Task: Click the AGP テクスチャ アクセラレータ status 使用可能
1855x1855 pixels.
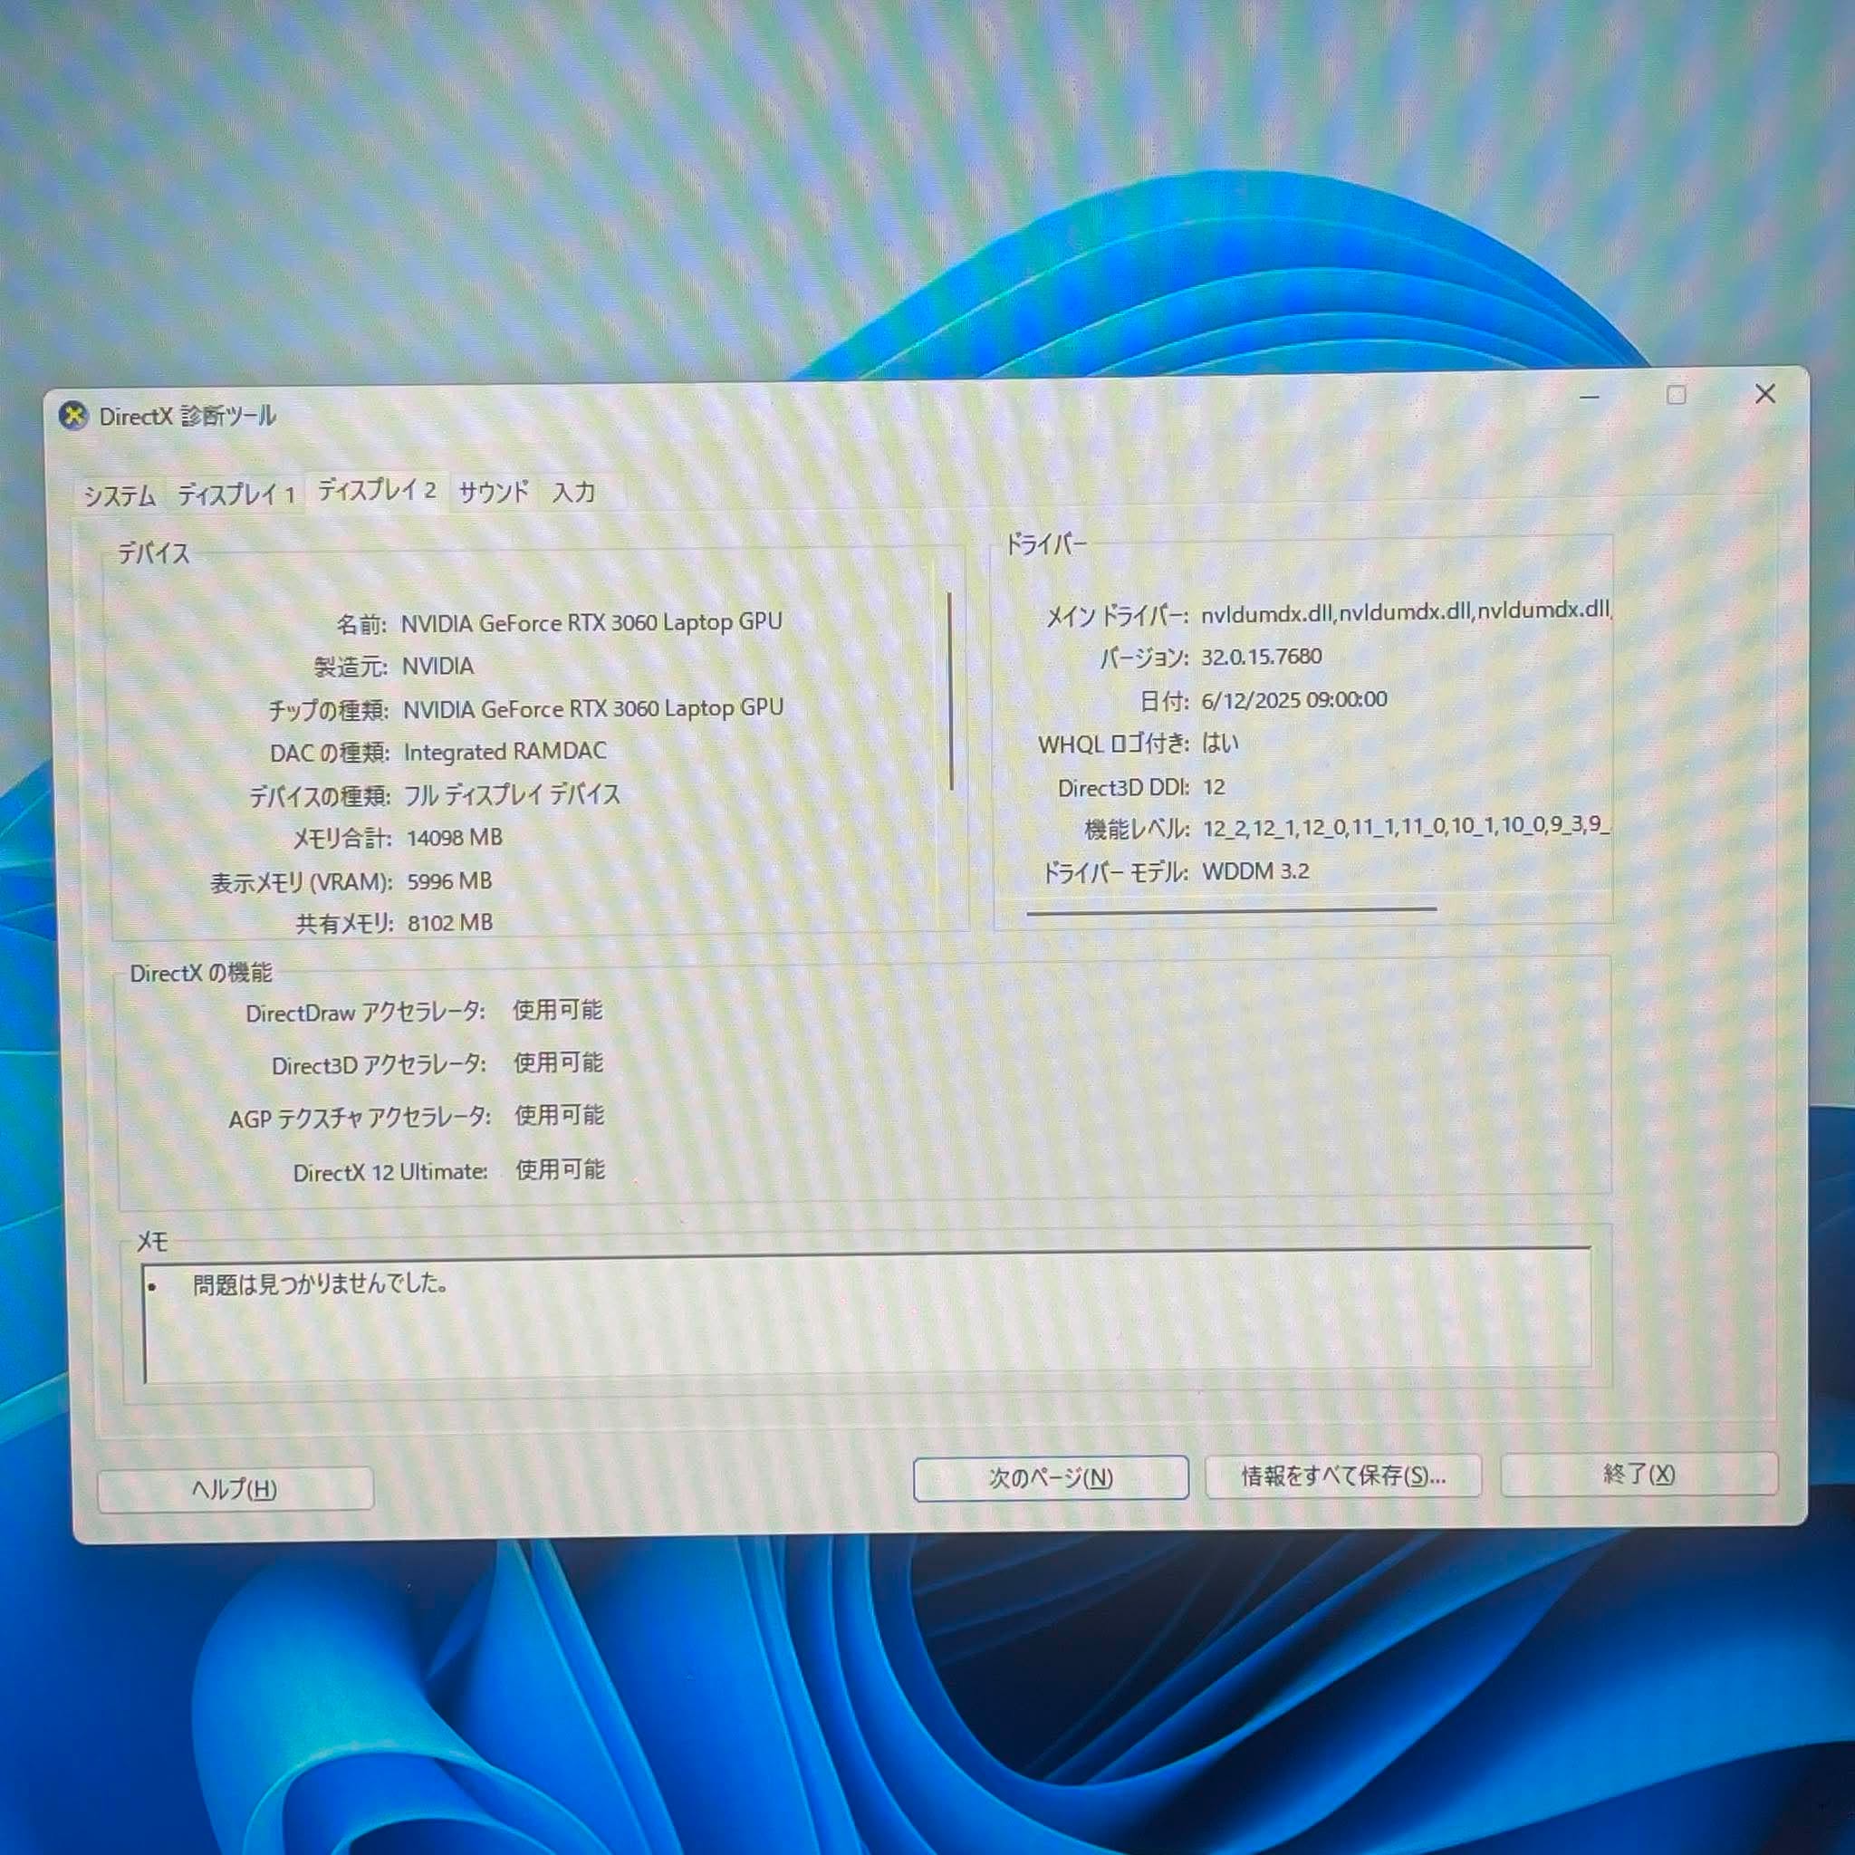Action: pos(560,1116)
